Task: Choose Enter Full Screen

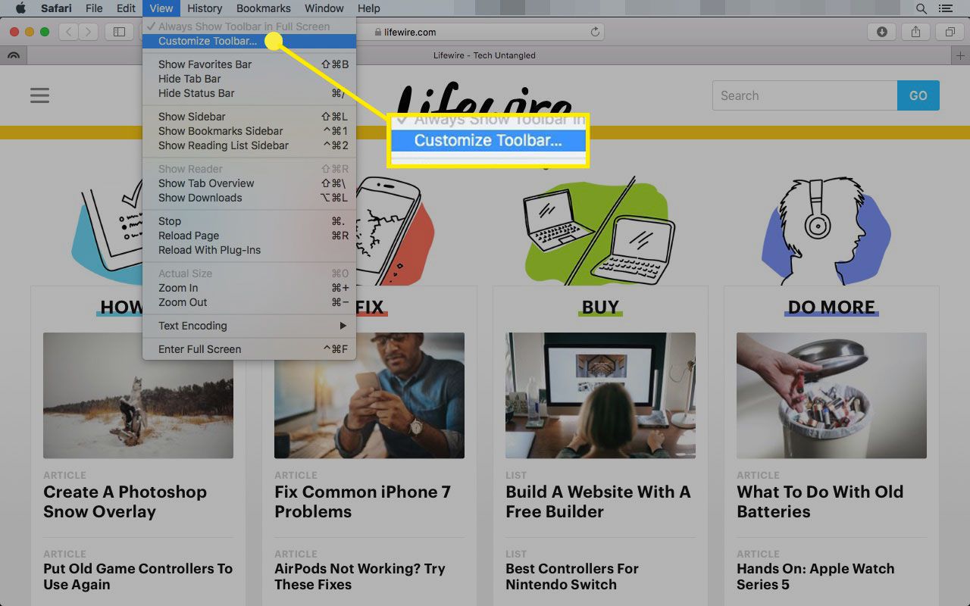Action: pos(249,349)
